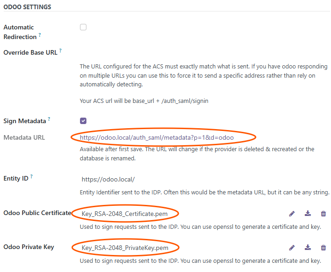The width and height of the screenshot is (331, 272).
Task: Show help tooltip for Entity ID
Action: [31, 176]
